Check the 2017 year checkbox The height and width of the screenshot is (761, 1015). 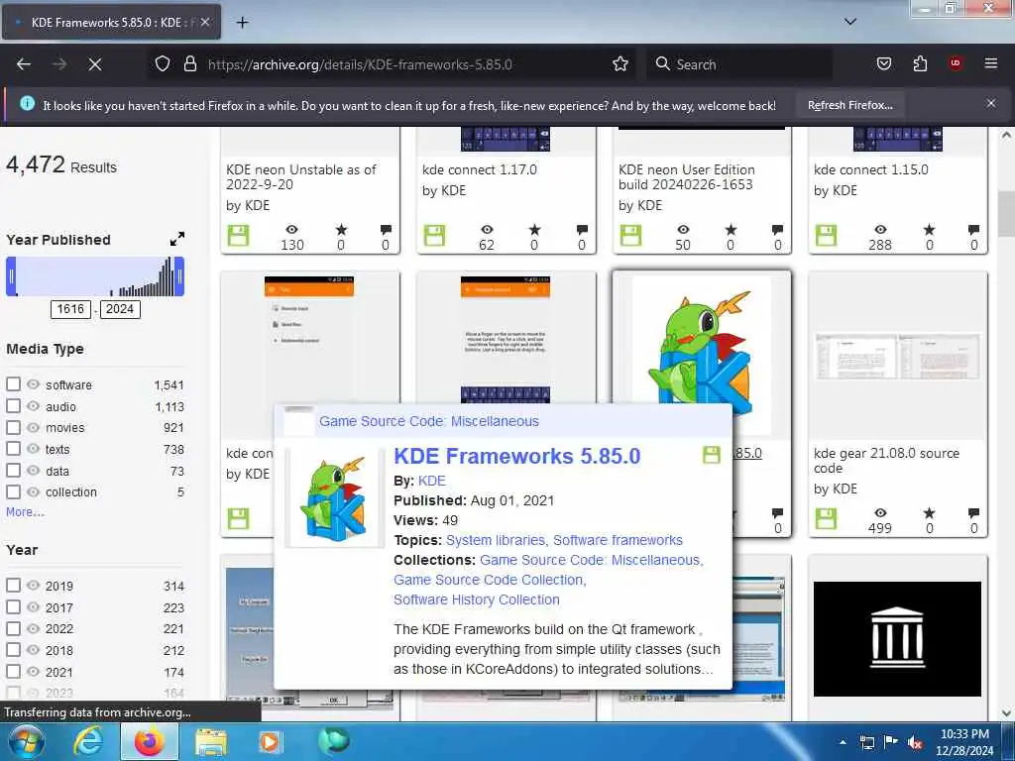[x=14, y=607]
